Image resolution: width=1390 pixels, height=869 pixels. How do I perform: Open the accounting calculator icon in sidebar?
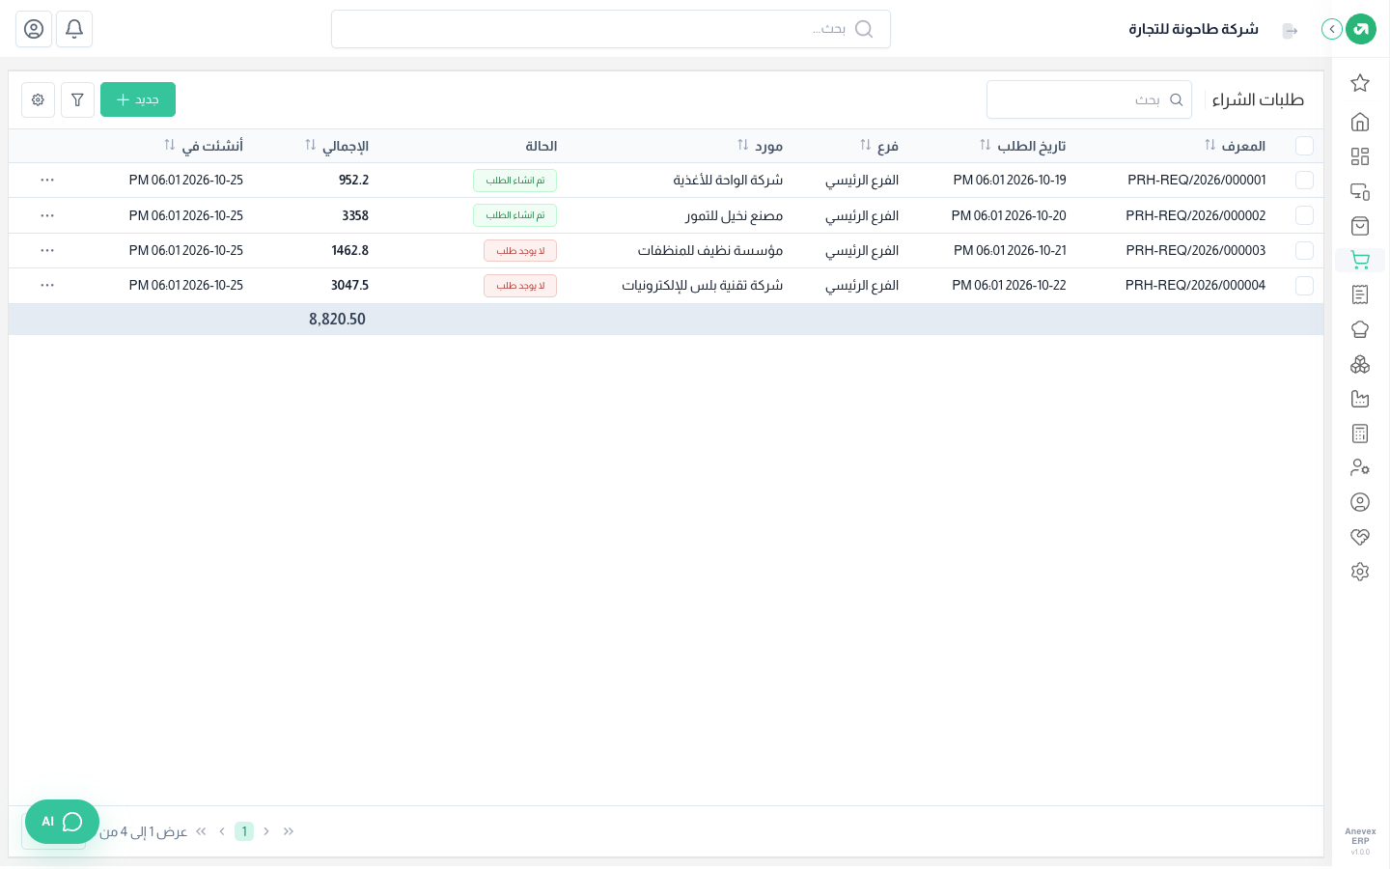(x=1360, y=434)
